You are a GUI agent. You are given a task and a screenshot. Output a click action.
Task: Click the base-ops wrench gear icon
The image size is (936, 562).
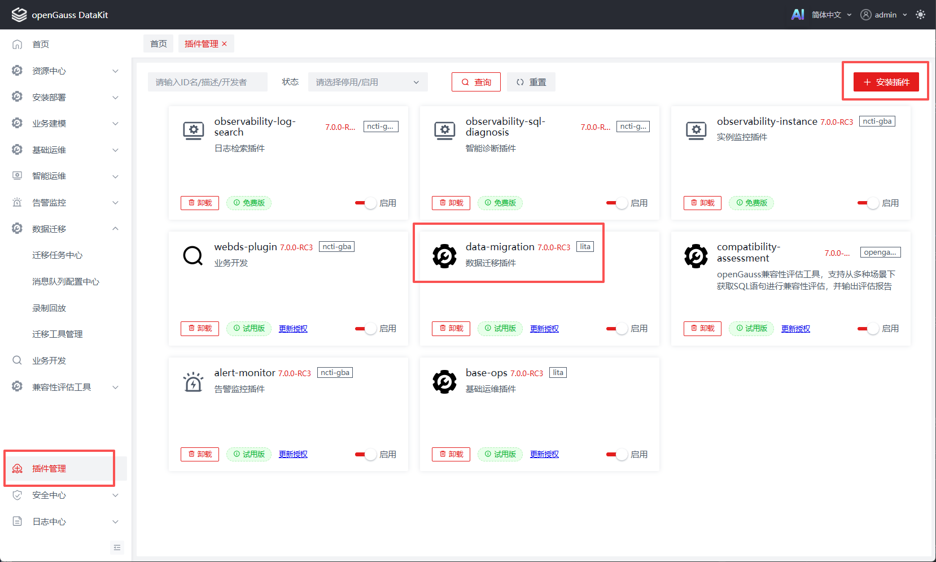tap(445, 382)
